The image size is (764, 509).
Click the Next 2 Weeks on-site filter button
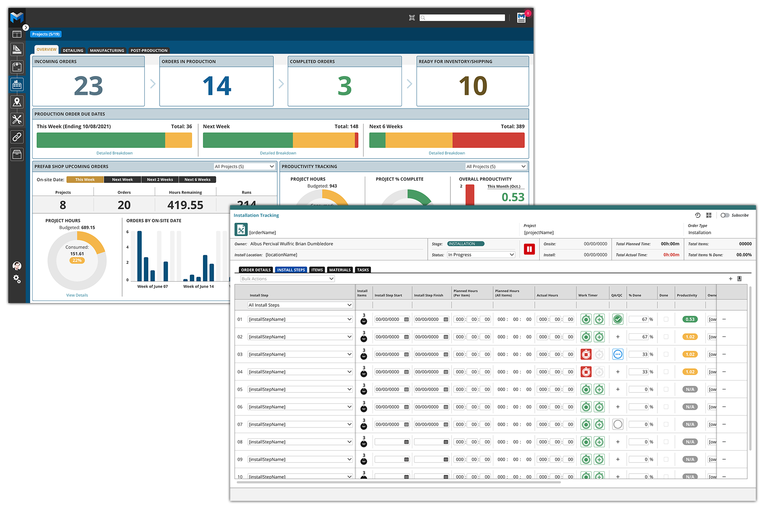point(160,180)
